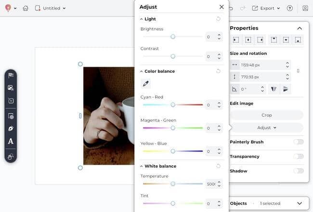Image resolution: width=313 pixels, height=212 pixels.
Task: Collapse the White balance section
Action: (x=141, y=166)
